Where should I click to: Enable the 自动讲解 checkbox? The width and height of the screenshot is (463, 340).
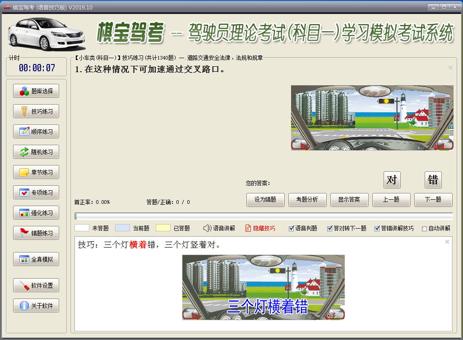(x=425, y=229)
